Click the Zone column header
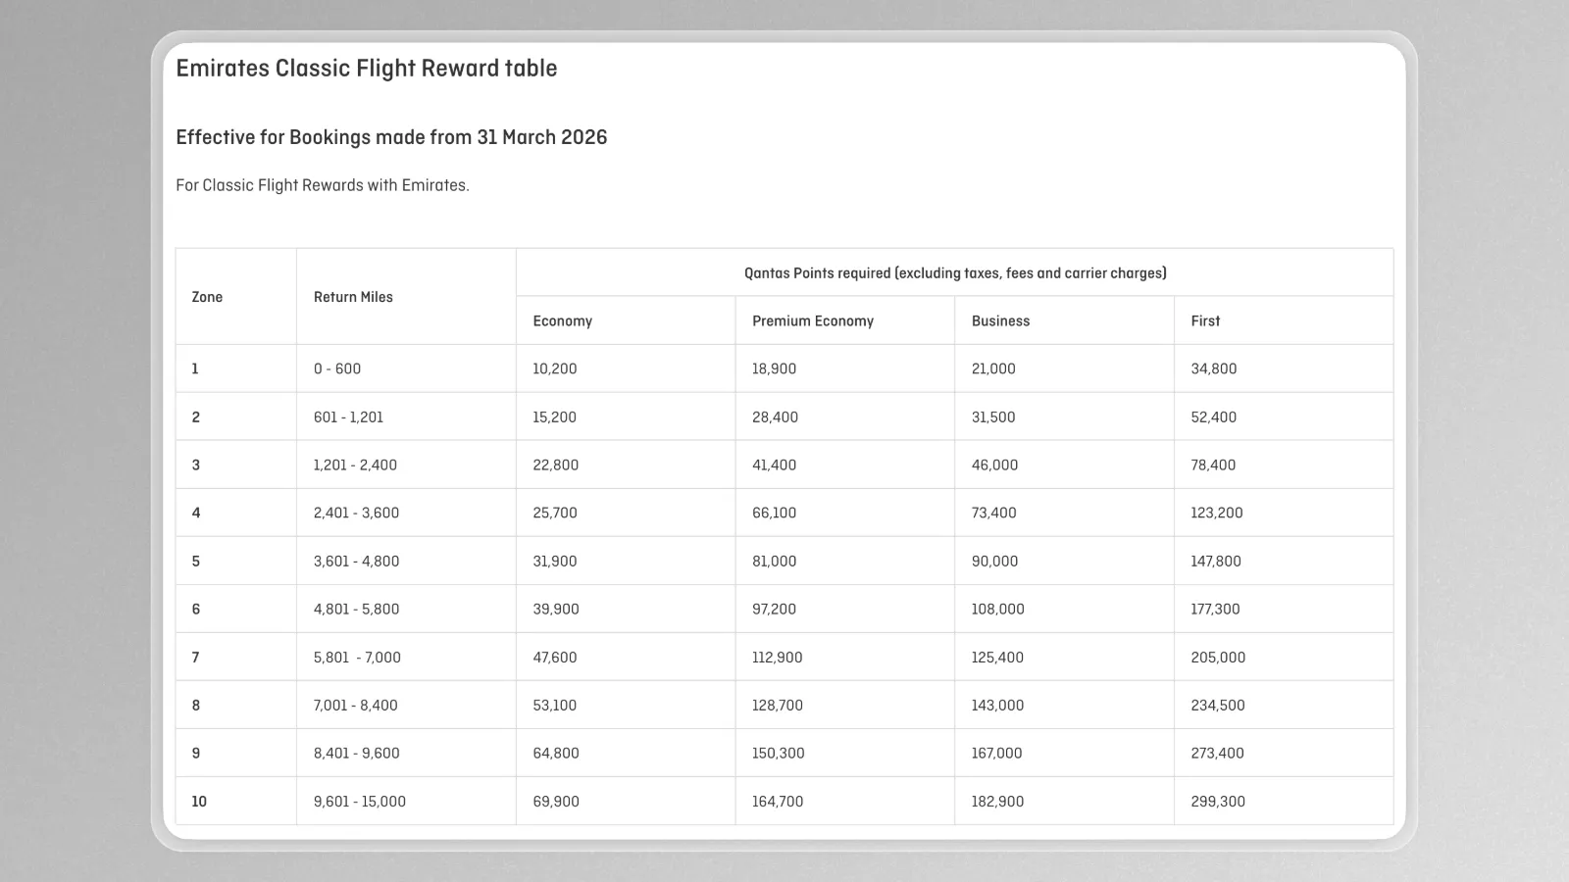The image size is (1569, 882). click(236, 297)
